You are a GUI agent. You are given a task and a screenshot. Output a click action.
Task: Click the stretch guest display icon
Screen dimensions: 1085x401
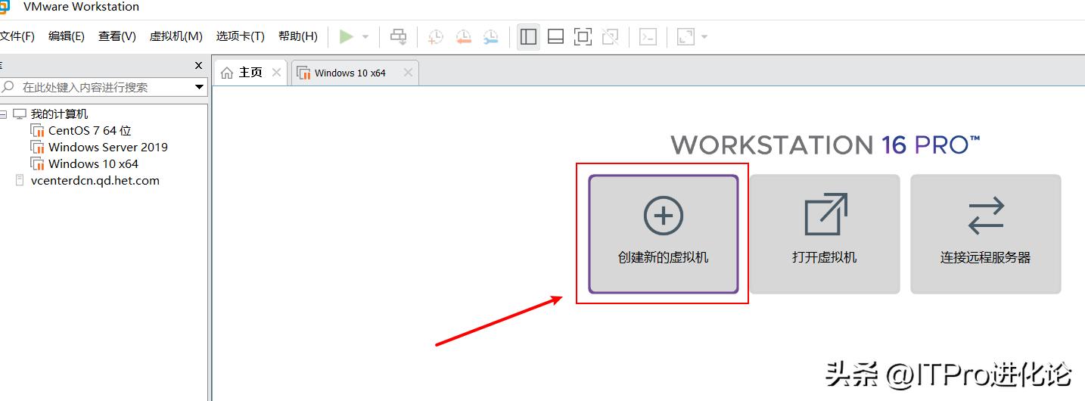(x=686, y=36)
